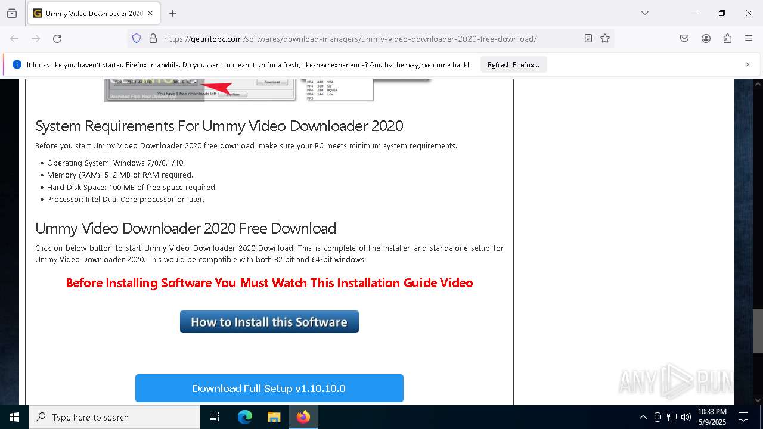The height and width of the screenshot is (429, 763).
Task: Minimize the Firefox window
Action: [694, 13]
